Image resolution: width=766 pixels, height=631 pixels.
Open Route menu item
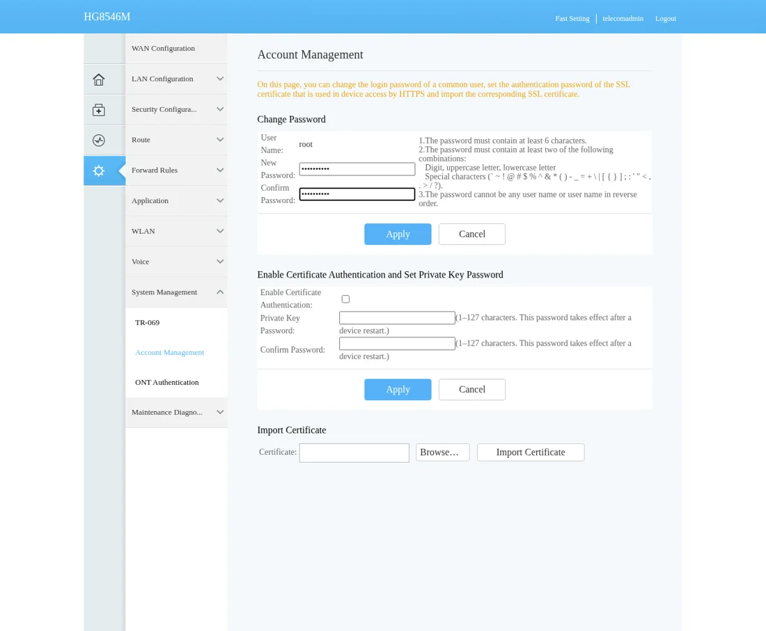click(x=176, y=140)
